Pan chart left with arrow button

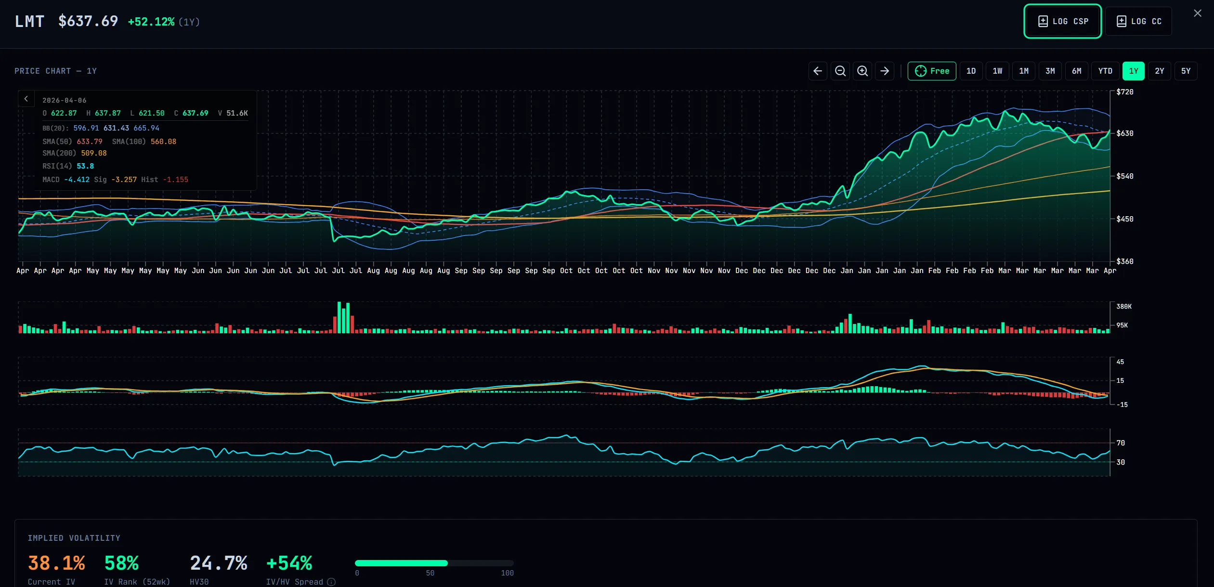click(818, 71)
